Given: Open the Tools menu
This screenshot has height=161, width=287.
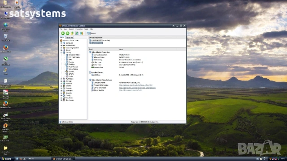Looking at the screenshot, I should [x=86, y=29].
